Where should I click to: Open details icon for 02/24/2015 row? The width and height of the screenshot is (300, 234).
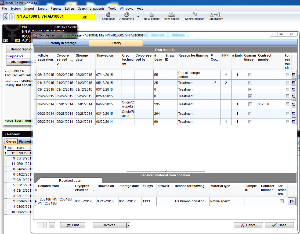pos(294,96)
